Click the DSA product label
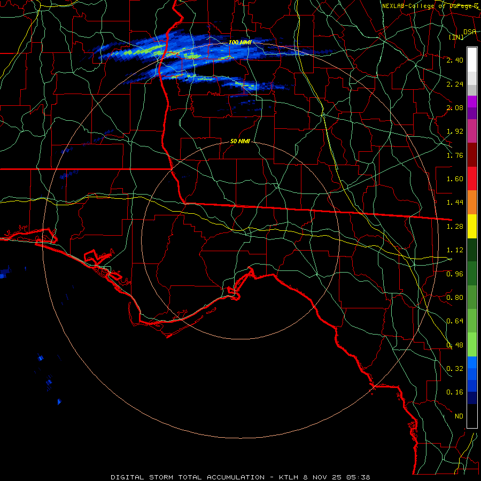481x481 pixels. click(470, 32)
